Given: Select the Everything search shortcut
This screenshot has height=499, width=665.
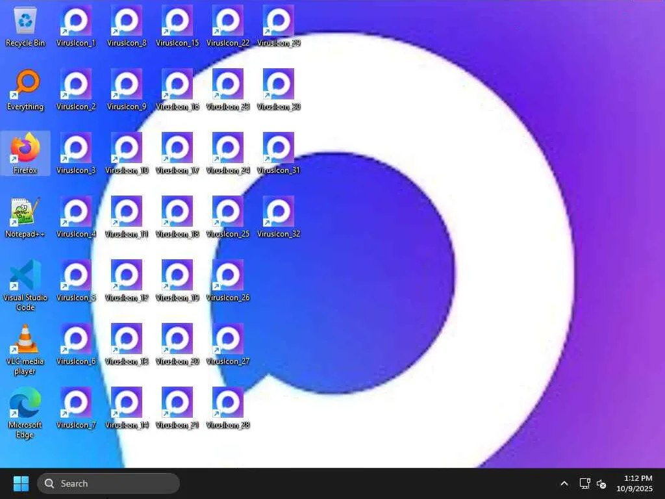Looking at the screenshot, I should (x=25, y=90).
